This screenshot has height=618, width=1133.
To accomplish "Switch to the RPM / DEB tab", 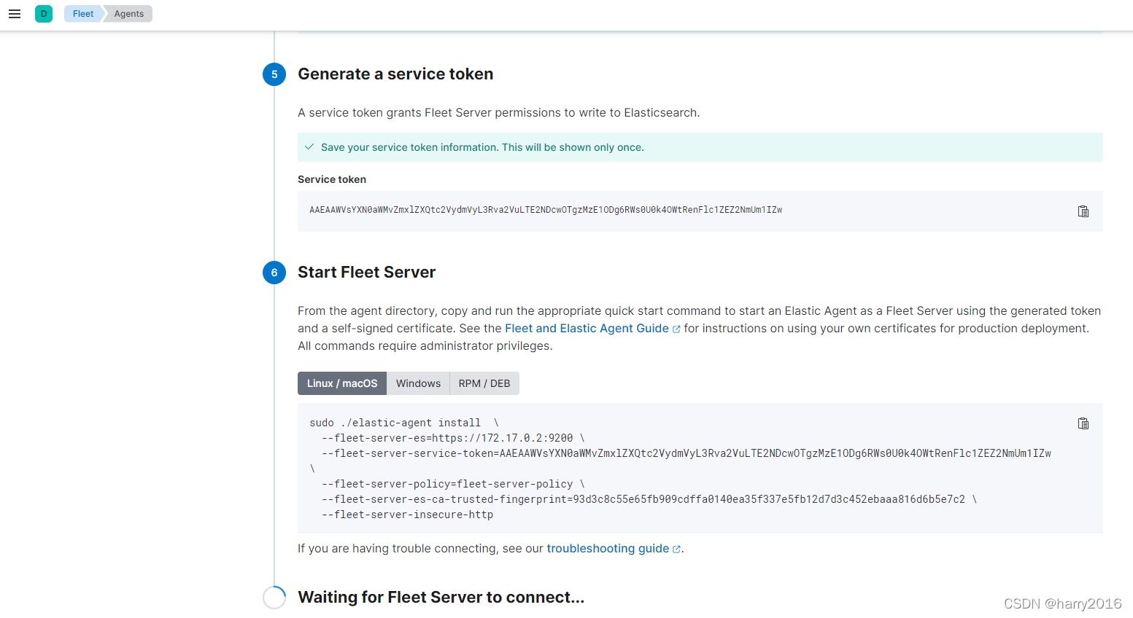I will click(484, 383).
